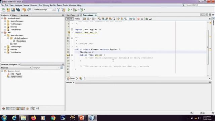Open Internet Explorer from the taskbar
Image resolution: width=215 pixels, height=121 pixels.
14,118
